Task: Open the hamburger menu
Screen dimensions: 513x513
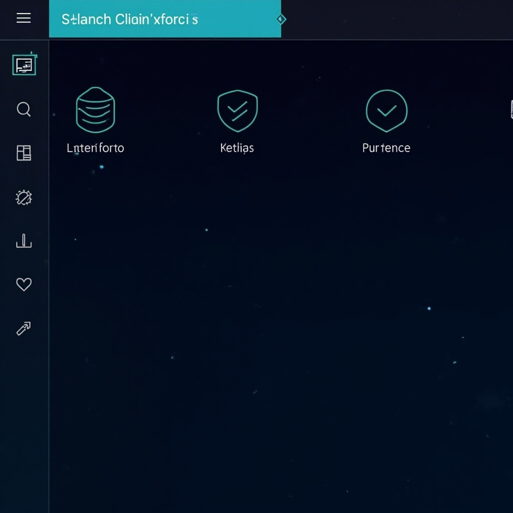Action: (x=24, y=18)
